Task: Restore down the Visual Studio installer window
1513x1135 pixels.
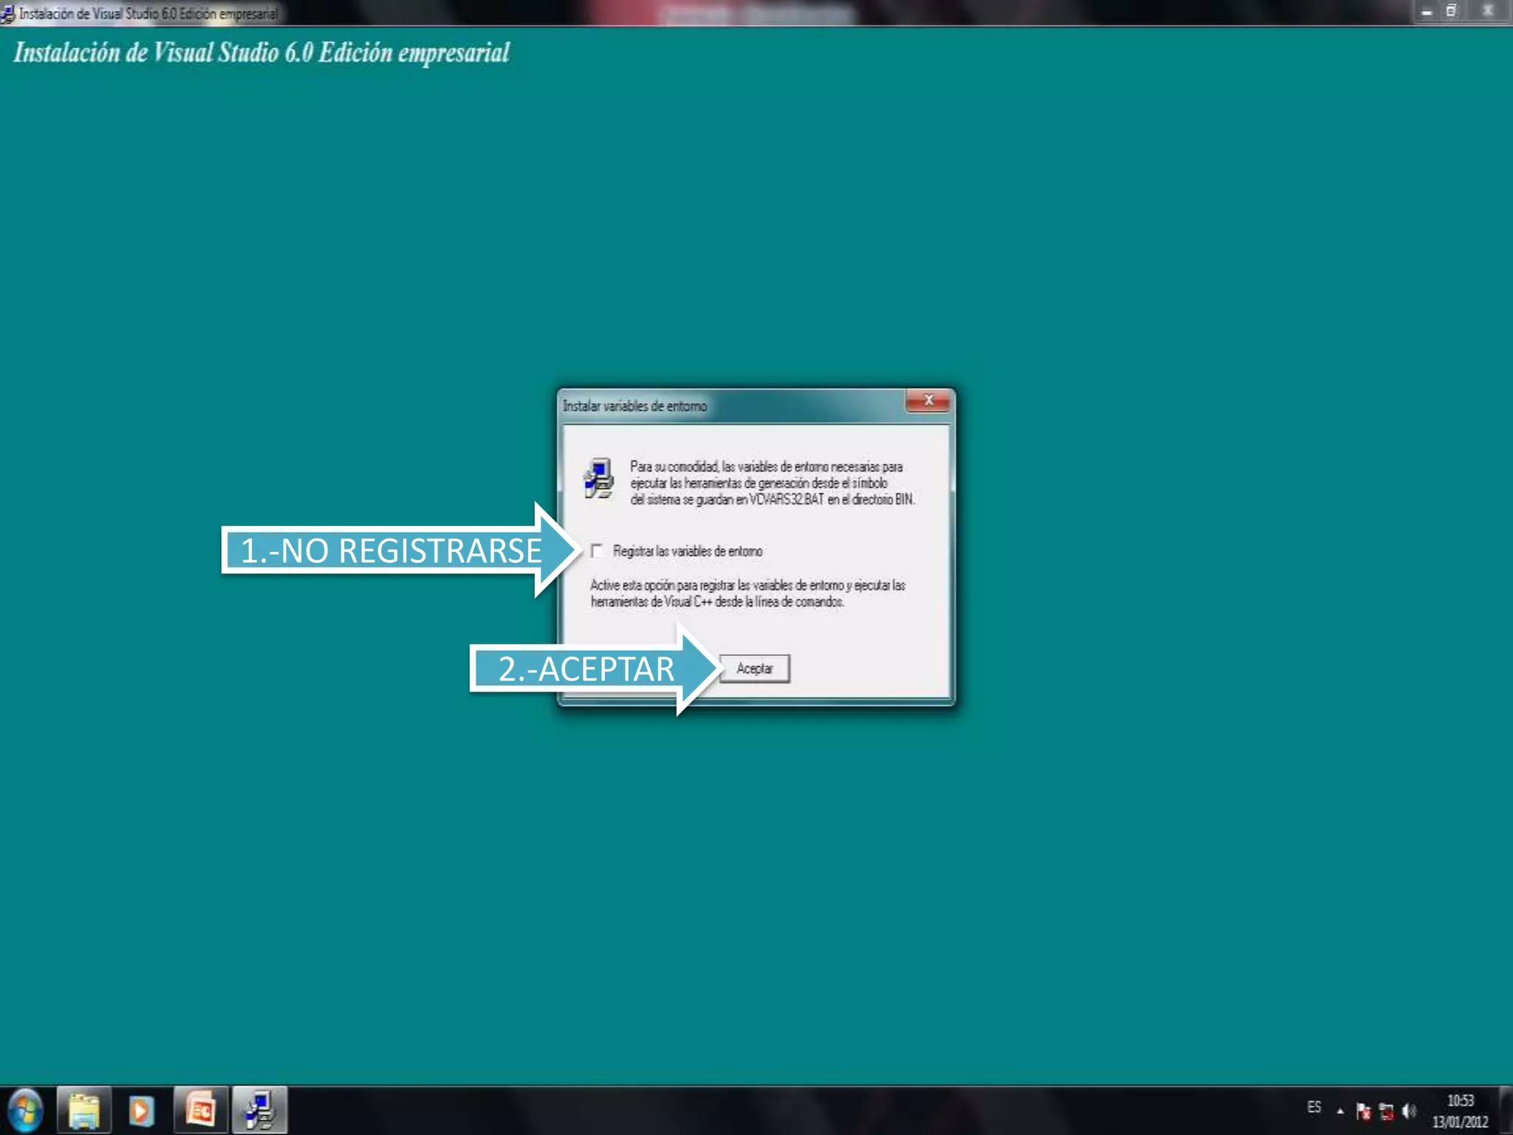Action: (1451, 12)
